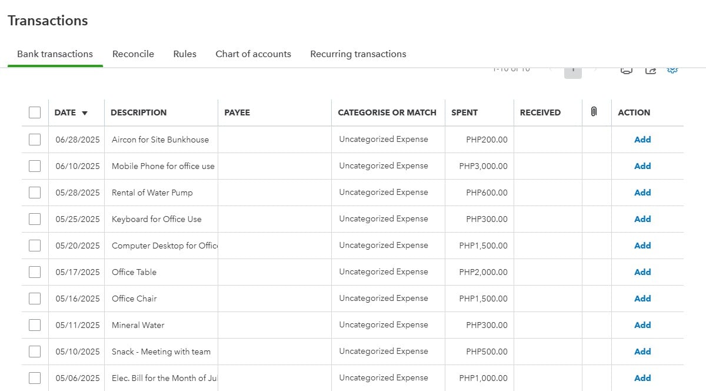Open table settings via the gear icon

pyautogui.click(x=672, y=70)
